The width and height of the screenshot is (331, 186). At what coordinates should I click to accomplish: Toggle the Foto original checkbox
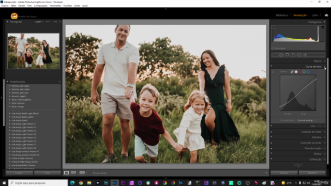[273, 48]
